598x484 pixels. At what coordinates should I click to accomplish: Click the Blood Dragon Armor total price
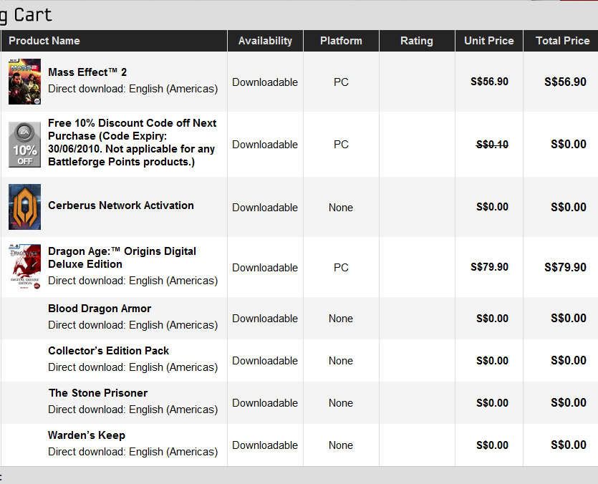[569, 318]
